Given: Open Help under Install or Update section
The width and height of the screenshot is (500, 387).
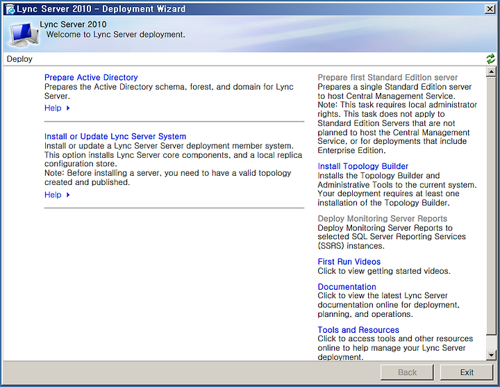Looking at the screenshot, I should [53, 195].
